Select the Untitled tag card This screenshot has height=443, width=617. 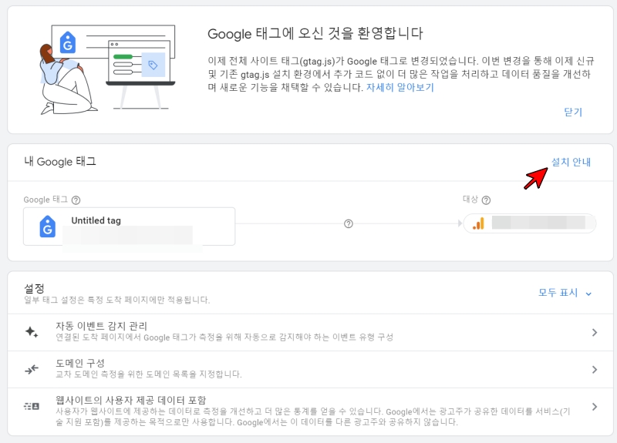129,227
